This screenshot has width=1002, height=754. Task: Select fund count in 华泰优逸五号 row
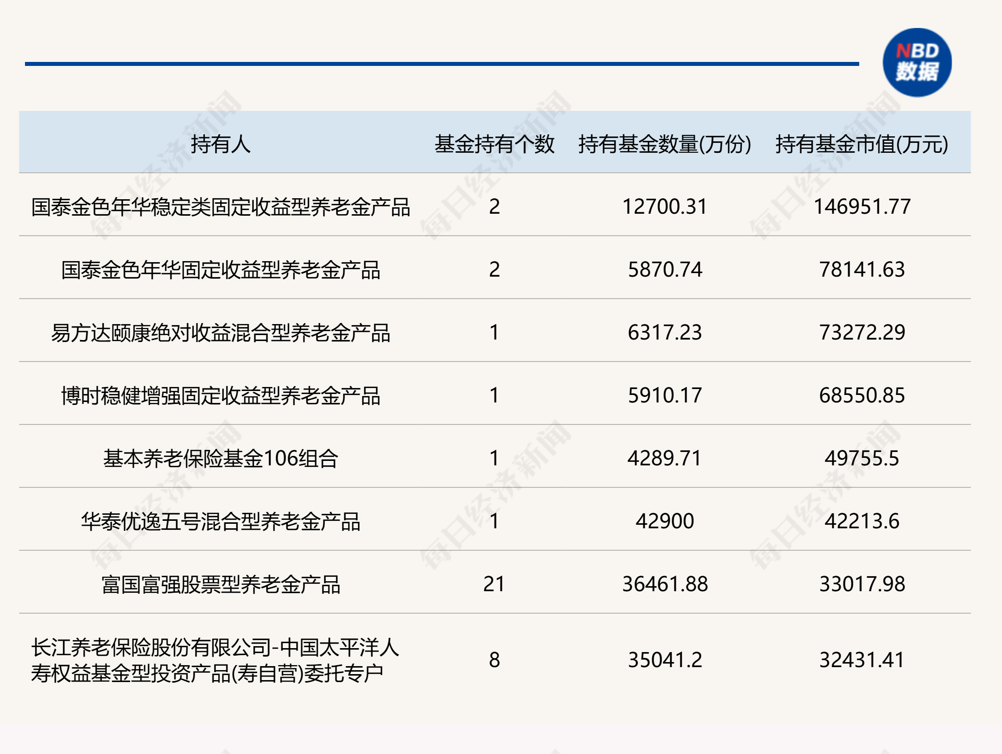pyautogui.click(x=495, y=521)
